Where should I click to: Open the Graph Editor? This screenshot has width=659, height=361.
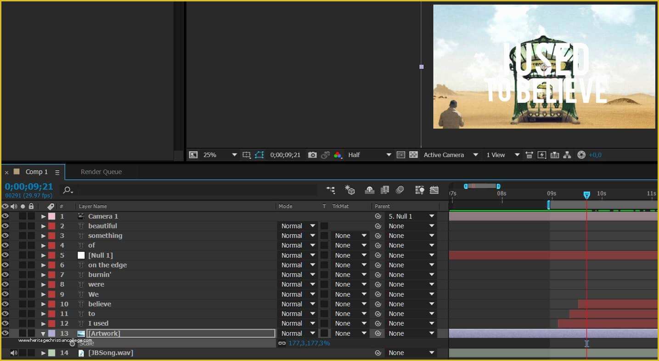(434, 190)
